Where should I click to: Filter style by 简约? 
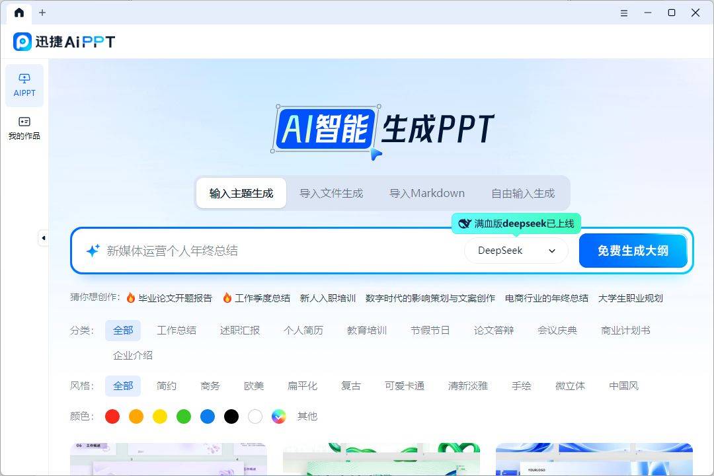coord(166,386)
